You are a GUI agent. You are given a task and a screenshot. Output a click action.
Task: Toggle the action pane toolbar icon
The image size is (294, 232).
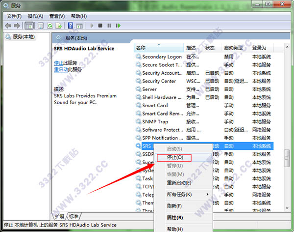79,26
